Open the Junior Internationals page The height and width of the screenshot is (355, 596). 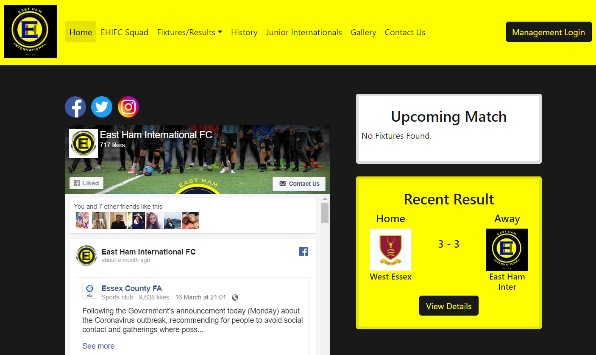304,32
